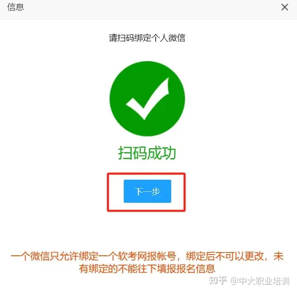297x293 pixels.
Task: Click the 报名信息 words in warning
Action: coord(196,269)
